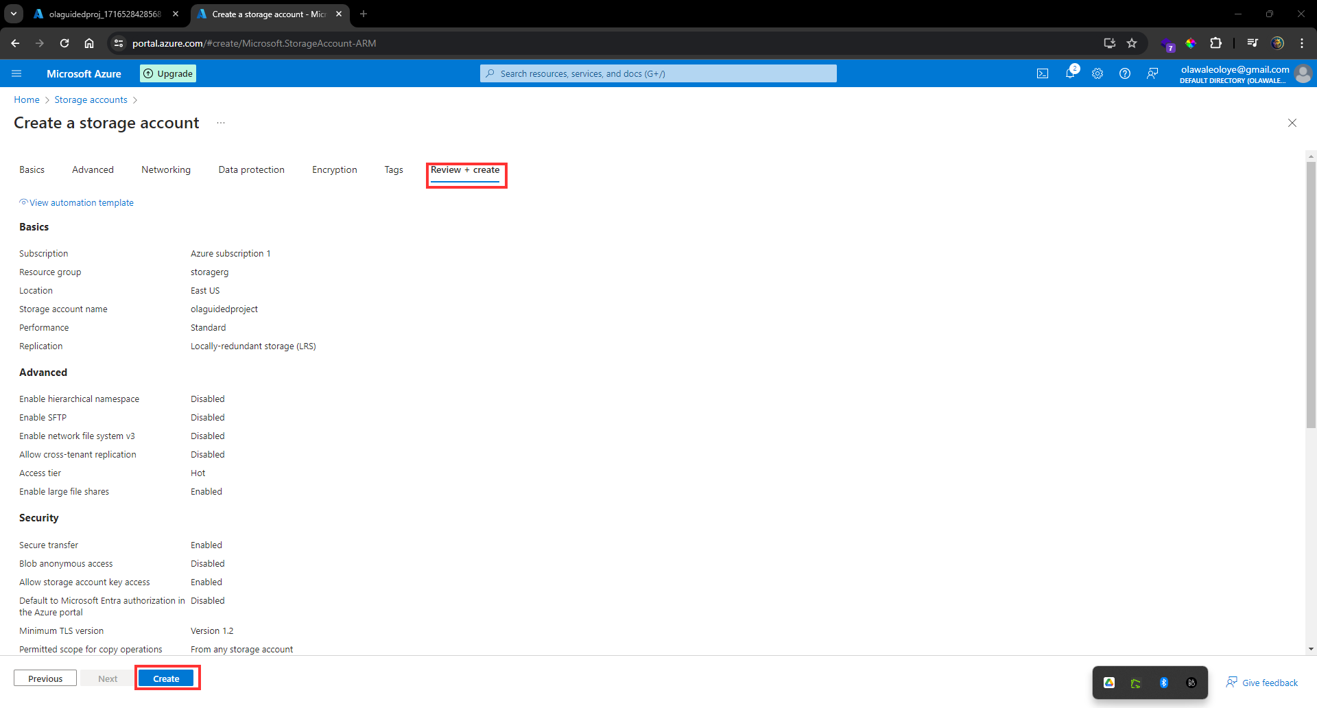The height and width of the screenshot is (708, 1317).
Task: Reload the current page
Action: (x=64, y=43)
